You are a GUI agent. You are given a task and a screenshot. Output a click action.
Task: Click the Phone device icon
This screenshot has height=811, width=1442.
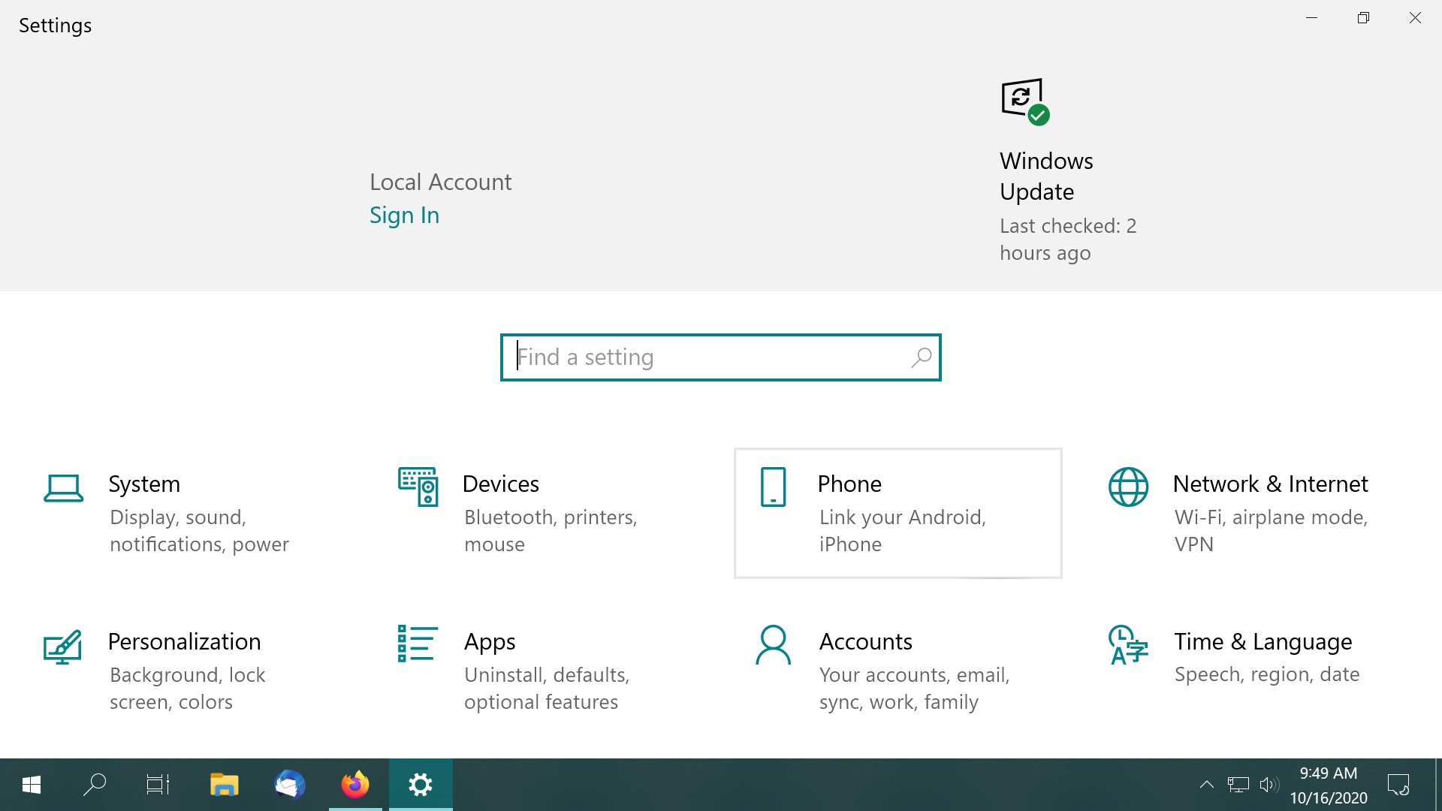pos(773,487)
